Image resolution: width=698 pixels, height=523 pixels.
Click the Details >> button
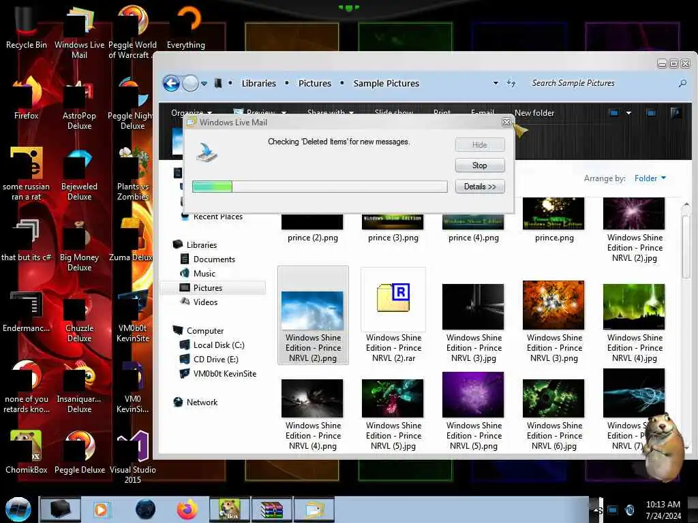click(x=479, y=187)
